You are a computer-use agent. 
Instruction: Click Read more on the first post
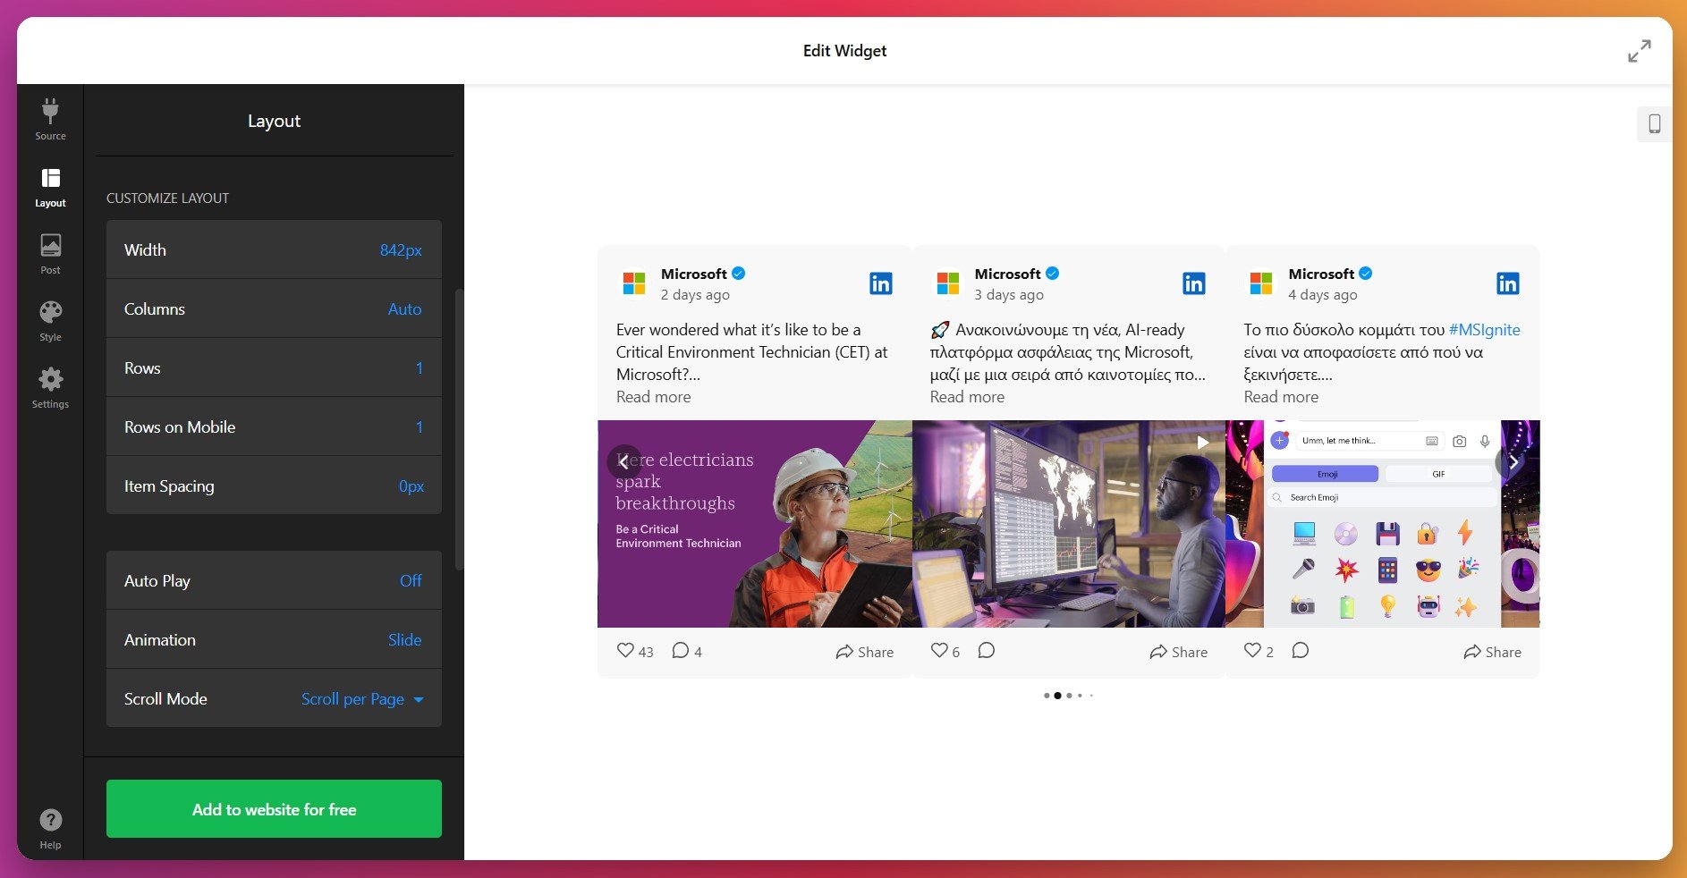click(x=653, y=397)
